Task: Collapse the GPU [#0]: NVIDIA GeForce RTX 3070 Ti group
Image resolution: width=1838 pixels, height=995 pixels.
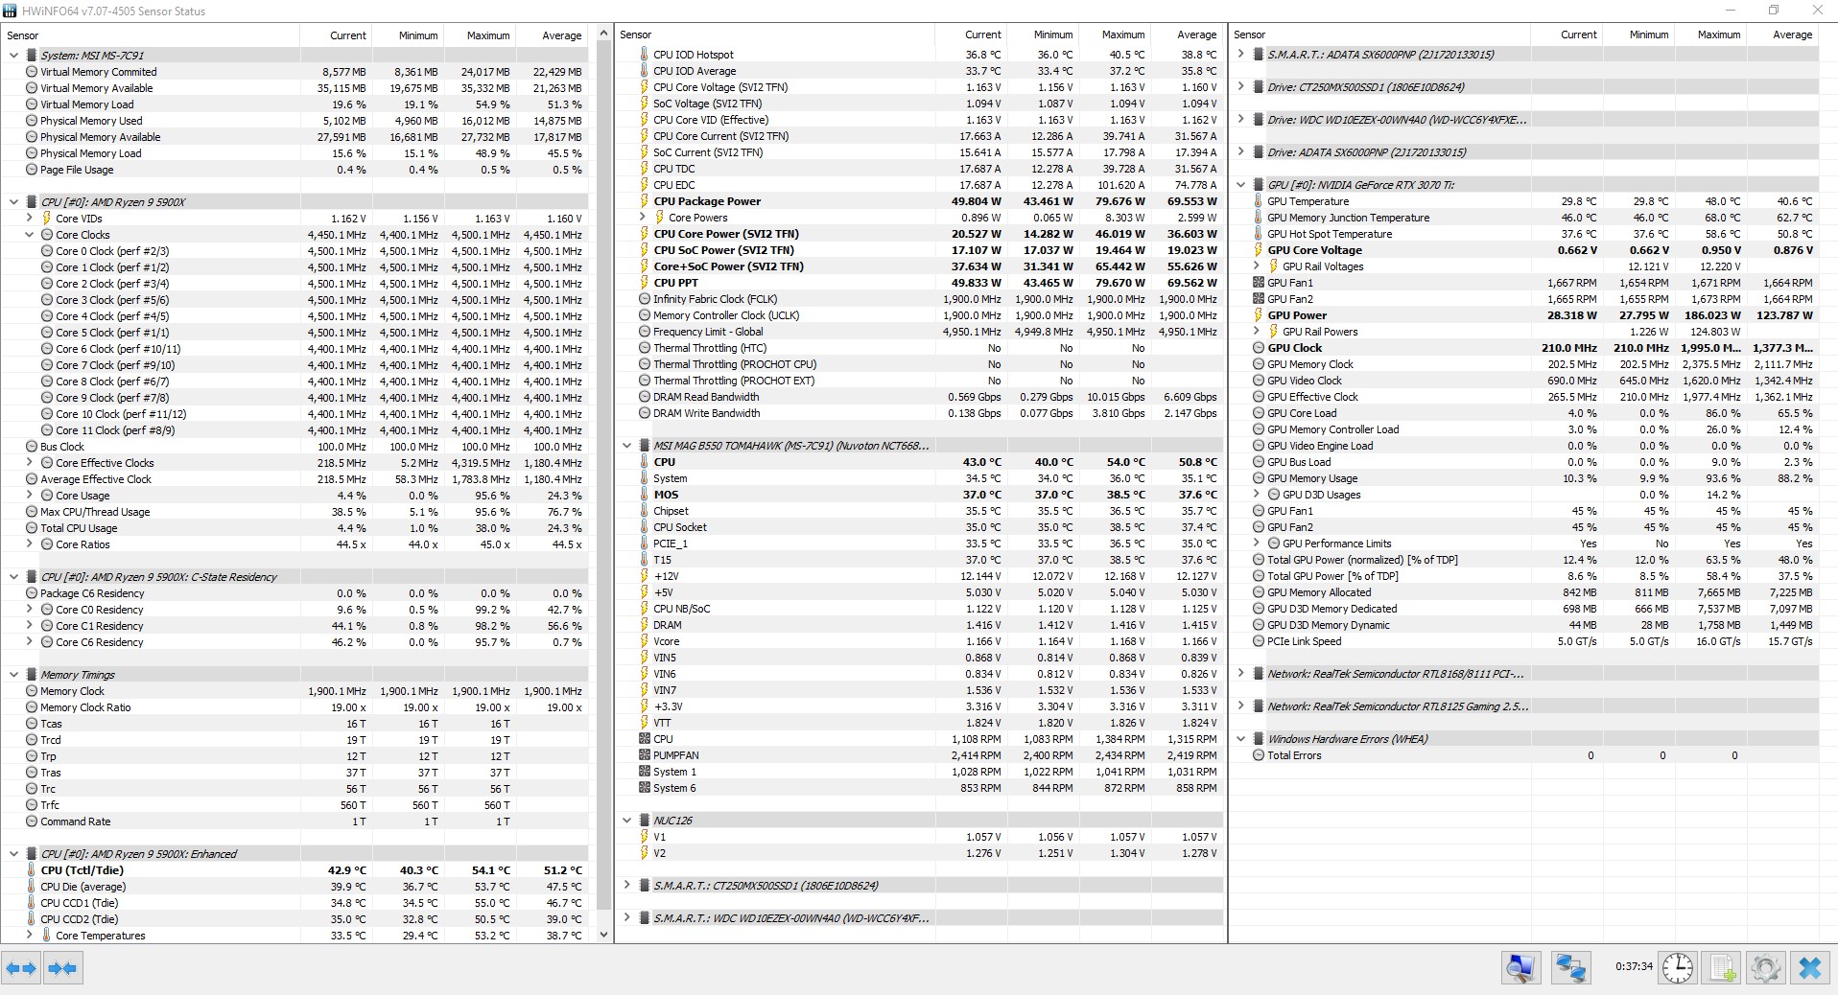Action: coord(1240,185)
